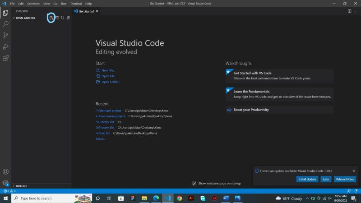Open Learn the Fundamentals walkthrough
361x203 pixels.
click(x=279, y=94)
